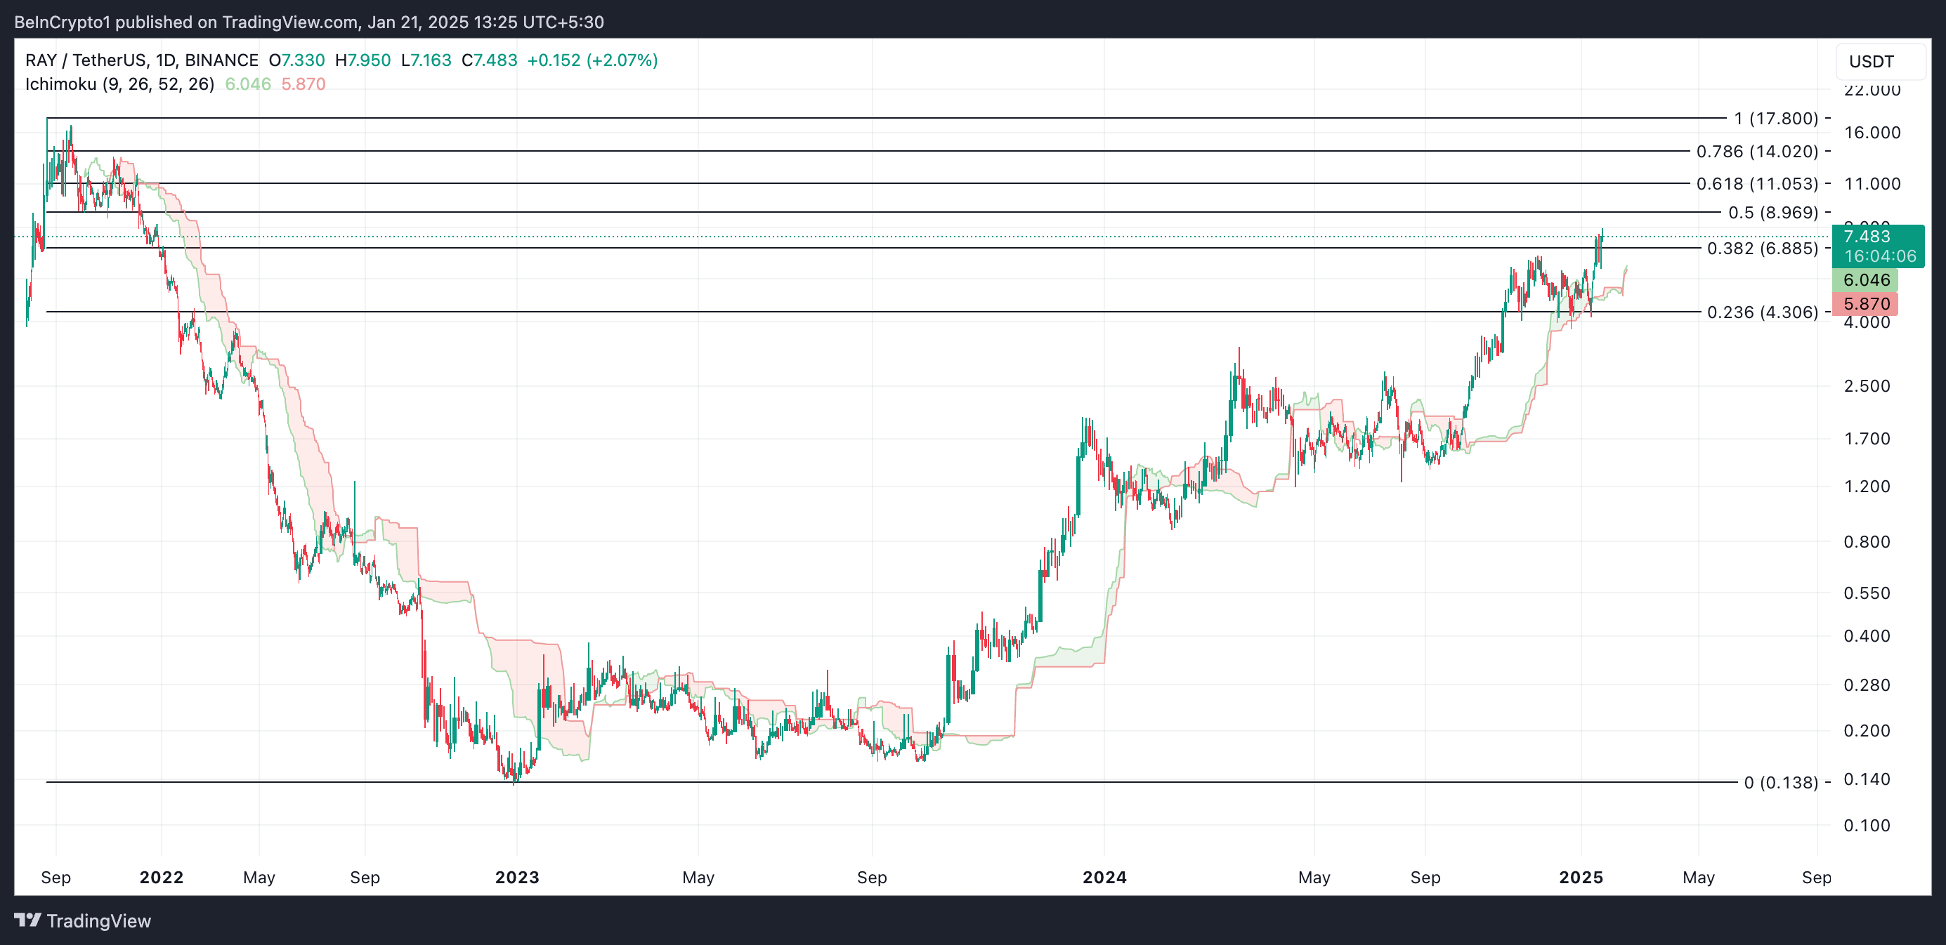
Task: Click the 2022 marker on time axis
Action: pyautogui.click(x=162, y=877)
